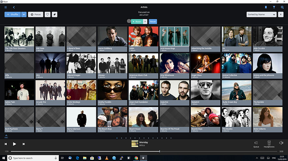
Task: Seek on the track progress bar
Action: point(144,151)
